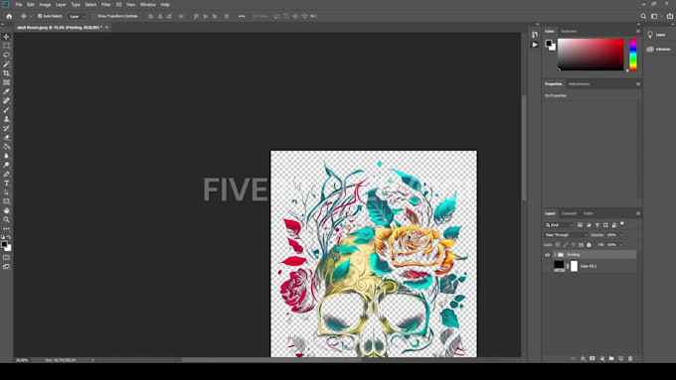This screenshot has width=676, height=380.
Task: Toggle layer filtering on/off switch
Action: 622,224
